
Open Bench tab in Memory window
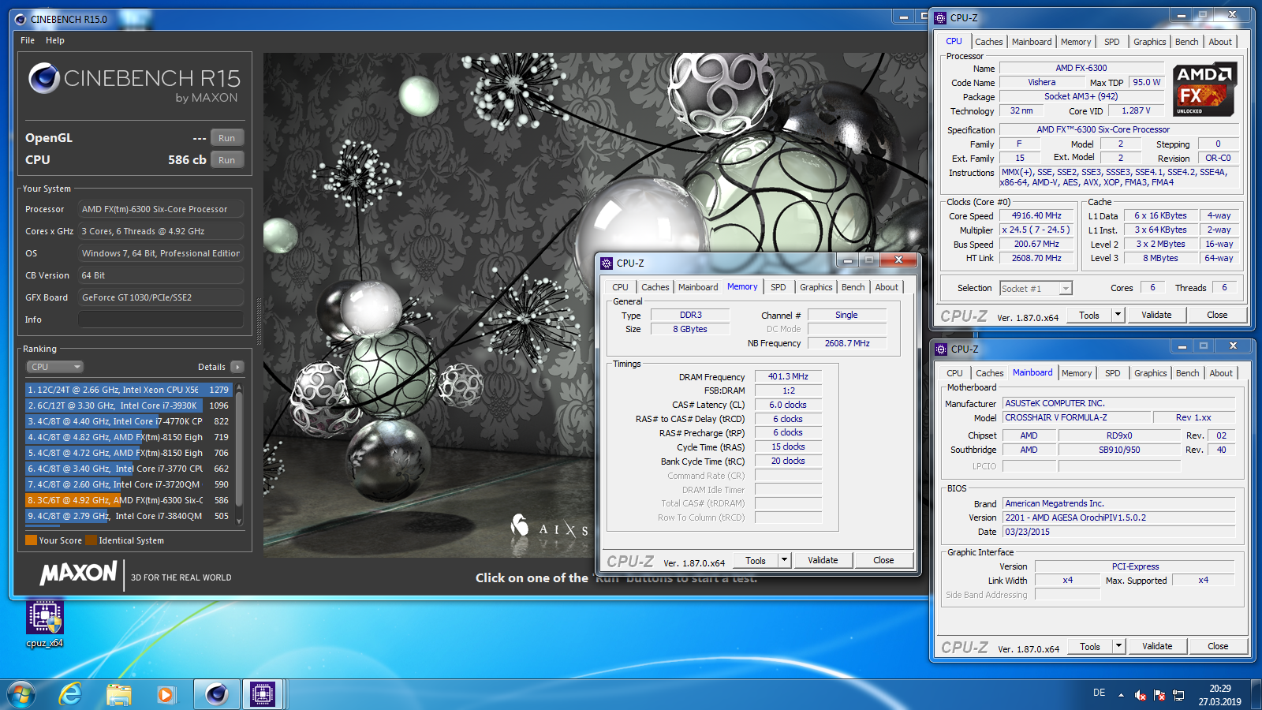[x=853, y=287]
